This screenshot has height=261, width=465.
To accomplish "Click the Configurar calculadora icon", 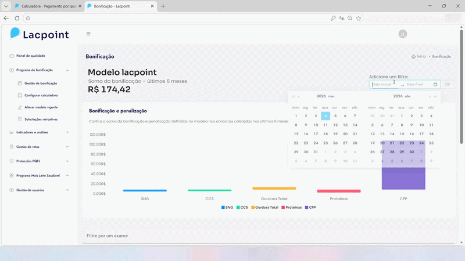I will (20, 95).
